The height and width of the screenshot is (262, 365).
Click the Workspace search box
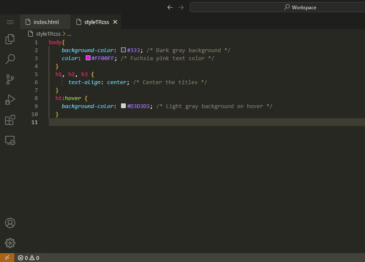278,7
